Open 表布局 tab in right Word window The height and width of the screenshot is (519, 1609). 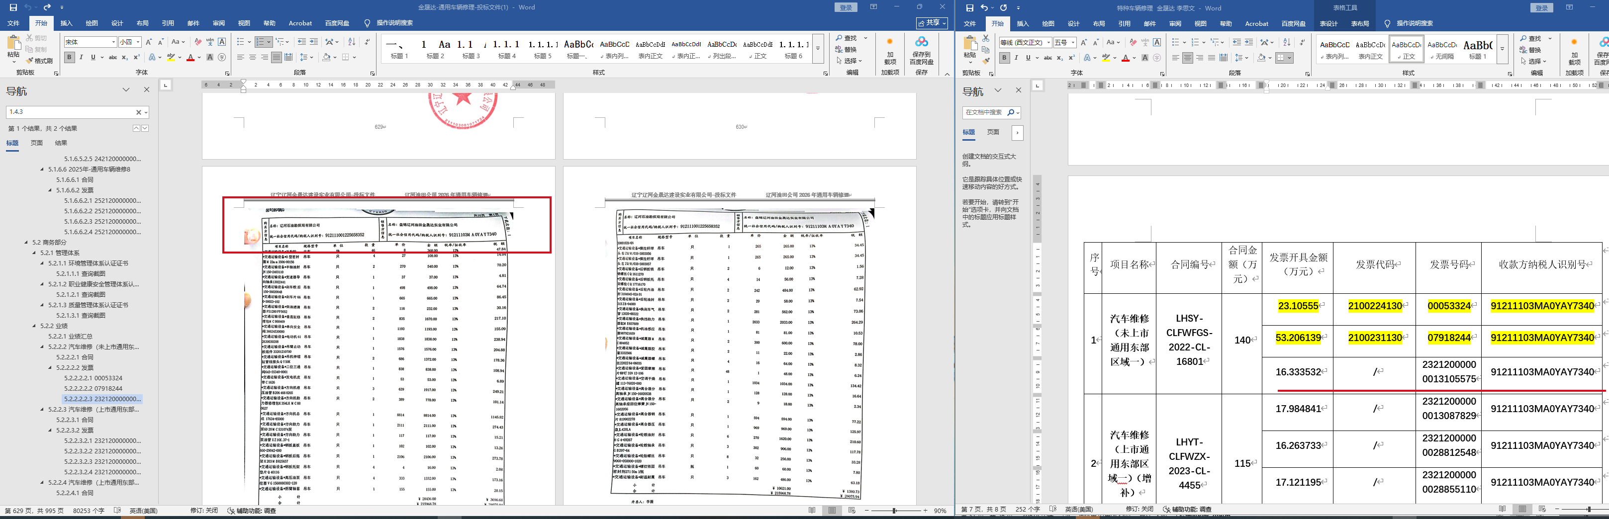[1360, 24]
